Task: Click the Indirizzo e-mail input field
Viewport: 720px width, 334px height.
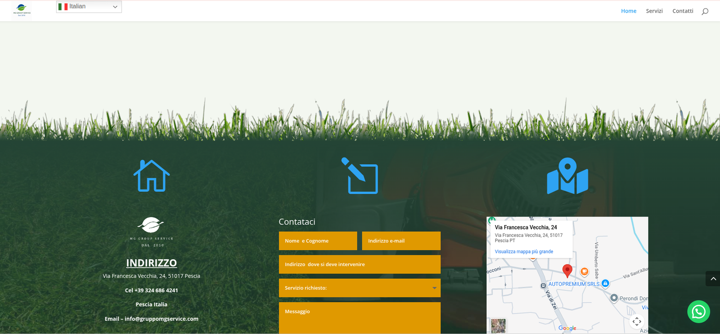Action: coord(401,241)
